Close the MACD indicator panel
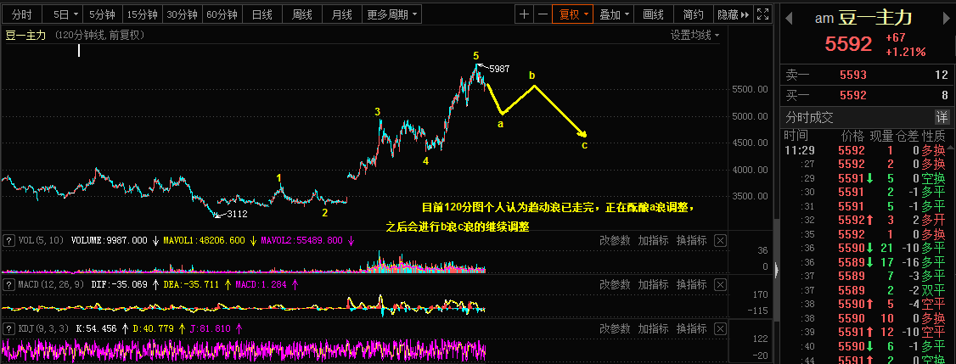 [x=720, y=284]
